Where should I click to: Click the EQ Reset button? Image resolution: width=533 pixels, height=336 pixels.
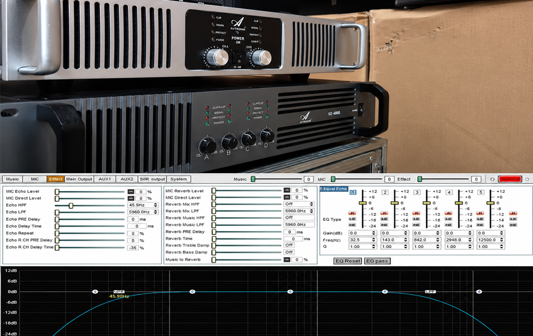coord(348,261)
